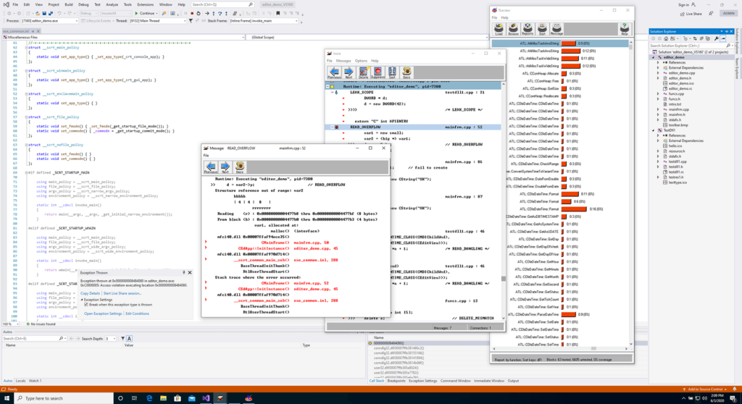The height and width of the screenshot is (404, 742).
Task: Expand mainfrm.cpp node in Solution Explorer
Action: pos(658,108)
